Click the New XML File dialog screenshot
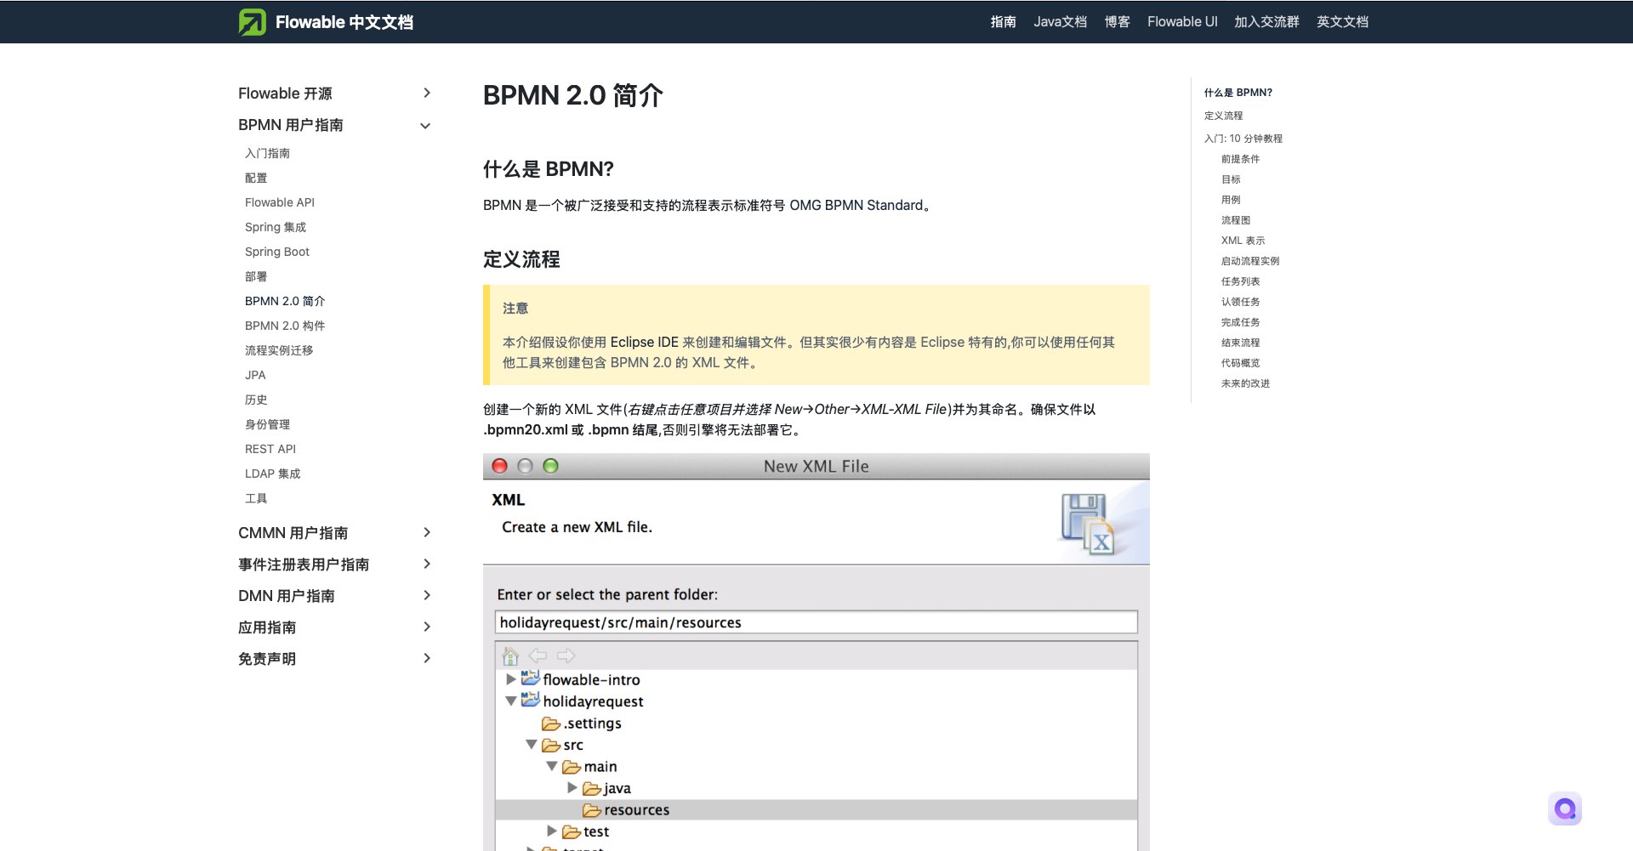1633x851 pixels. pos(816,652)
